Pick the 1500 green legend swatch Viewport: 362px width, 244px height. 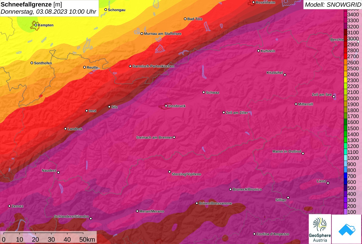(x=345, y=128)
